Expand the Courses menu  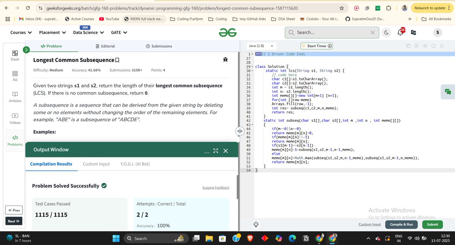point(21,33)
